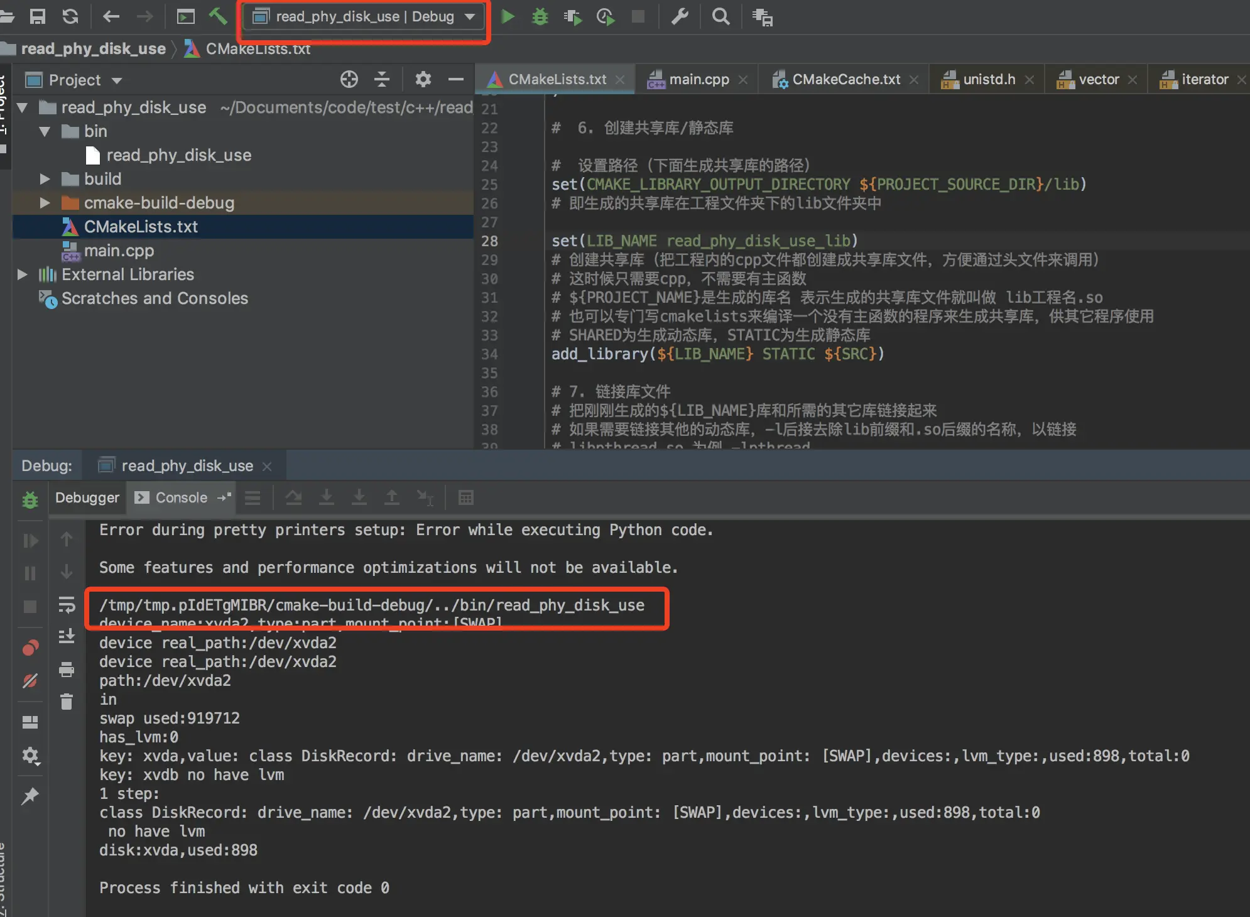This screenshot has width=1250, height=917.
Task: Switch to main.cpp editor tab
Action: click(x=698, y=80)
